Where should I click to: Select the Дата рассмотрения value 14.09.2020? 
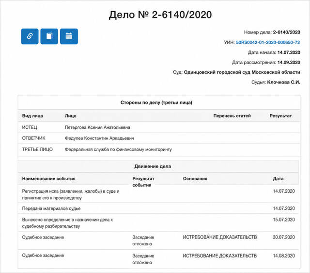(289, 62)
